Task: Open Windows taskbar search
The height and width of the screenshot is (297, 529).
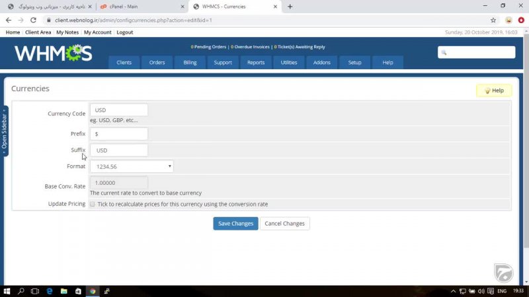Action: pos(21,291)
